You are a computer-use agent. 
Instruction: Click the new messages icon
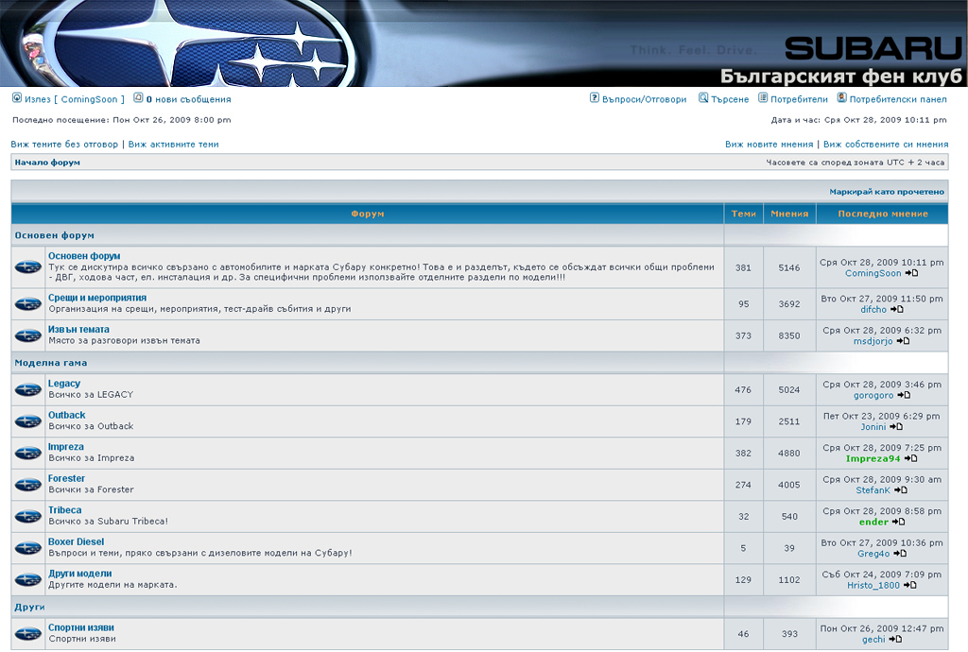click(139, 98)
